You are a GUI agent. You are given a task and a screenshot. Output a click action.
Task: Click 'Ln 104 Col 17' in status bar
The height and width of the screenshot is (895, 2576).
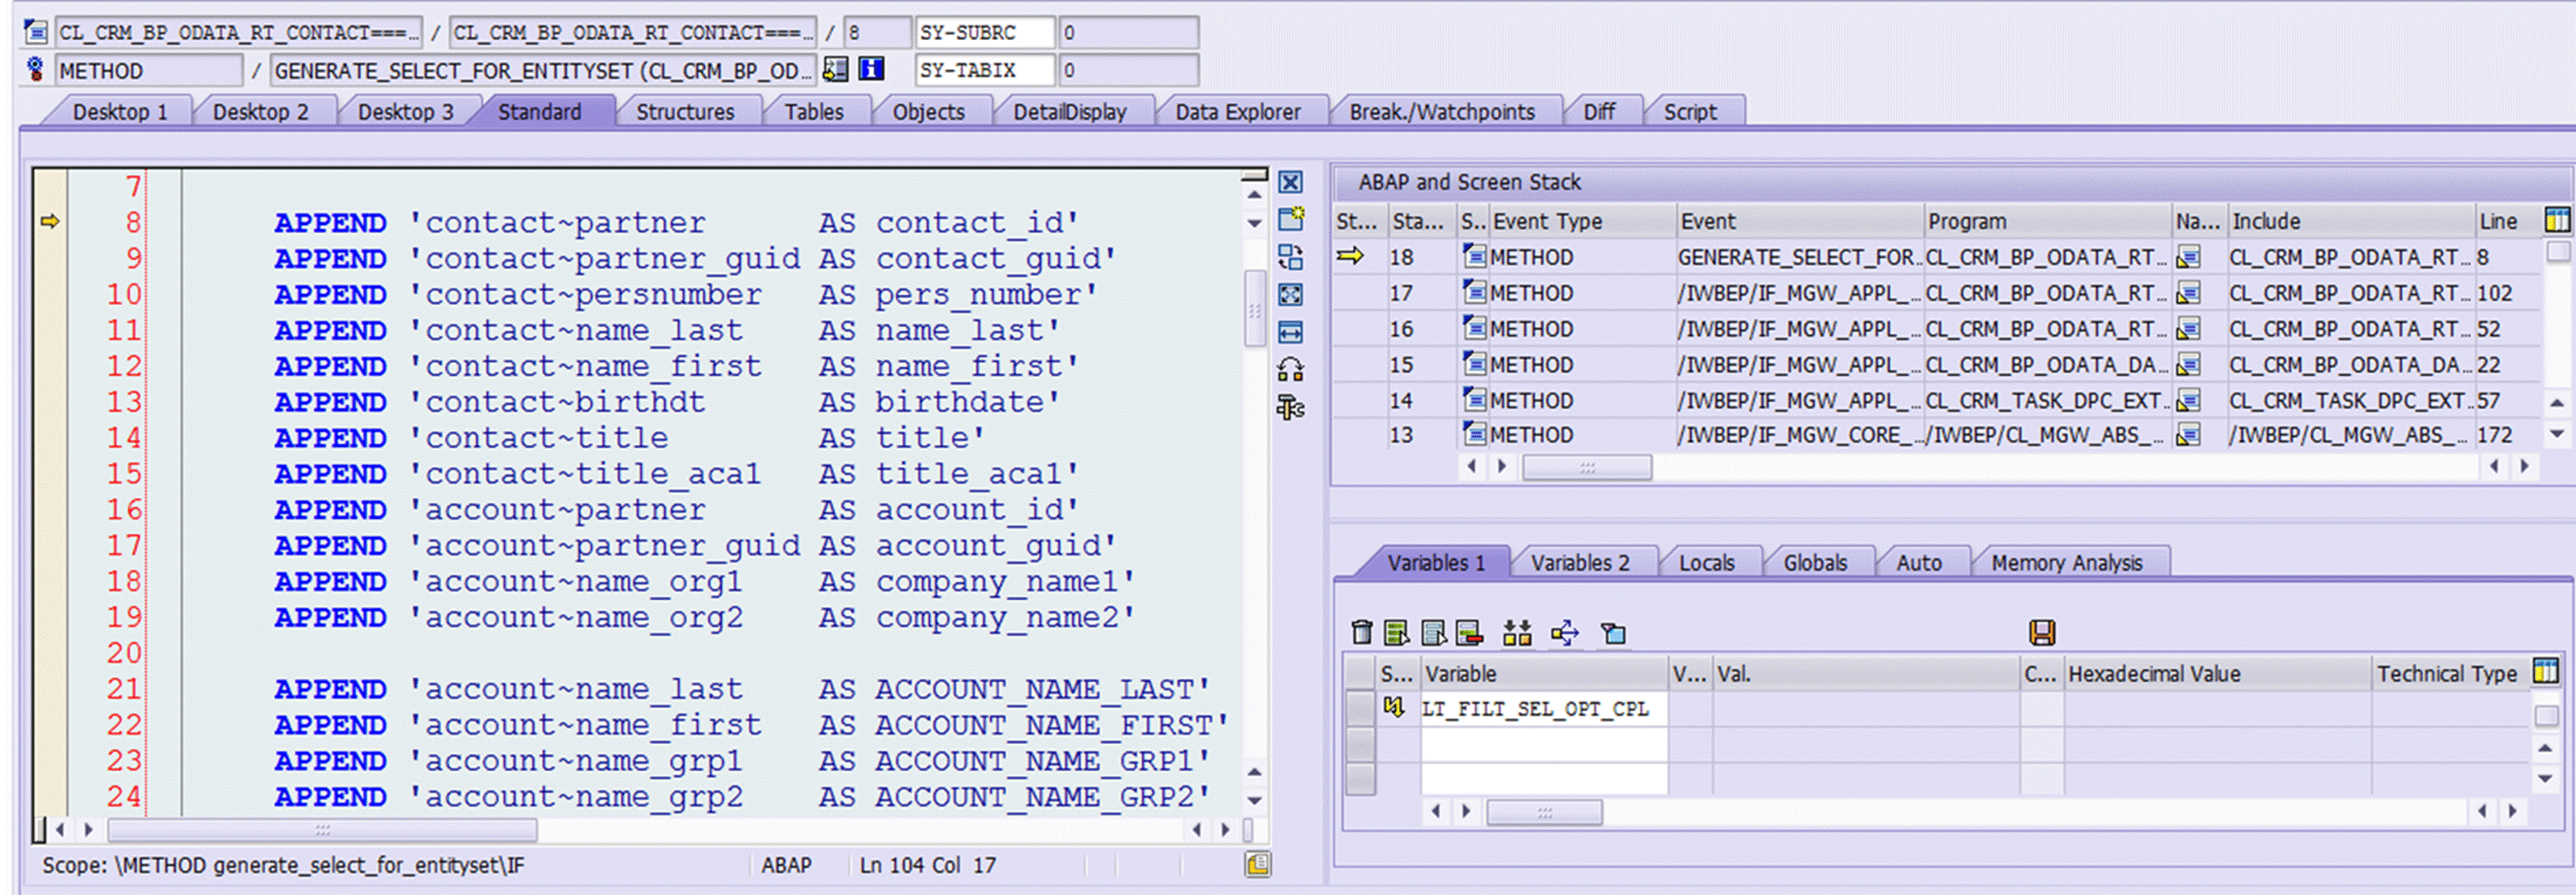point(928,865)
